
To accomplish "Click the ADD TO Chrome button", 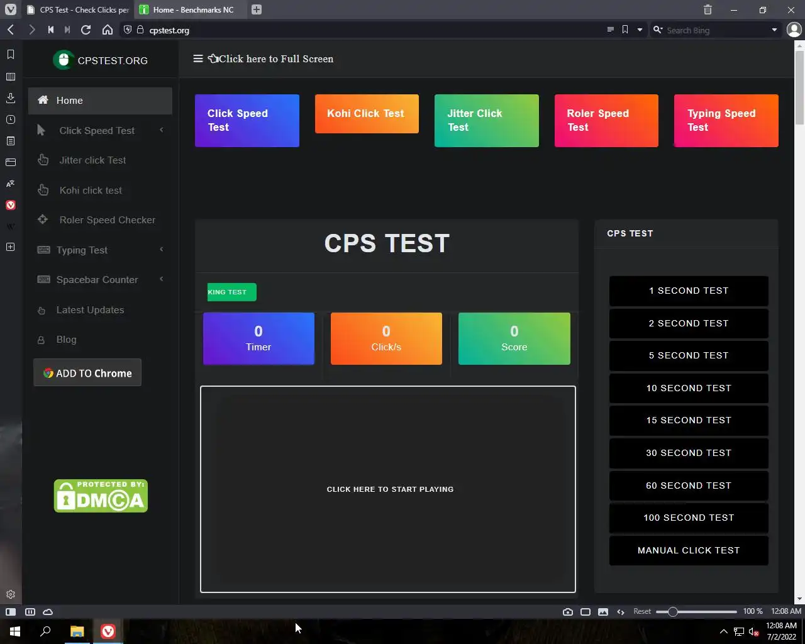I will tap(87, 373).
